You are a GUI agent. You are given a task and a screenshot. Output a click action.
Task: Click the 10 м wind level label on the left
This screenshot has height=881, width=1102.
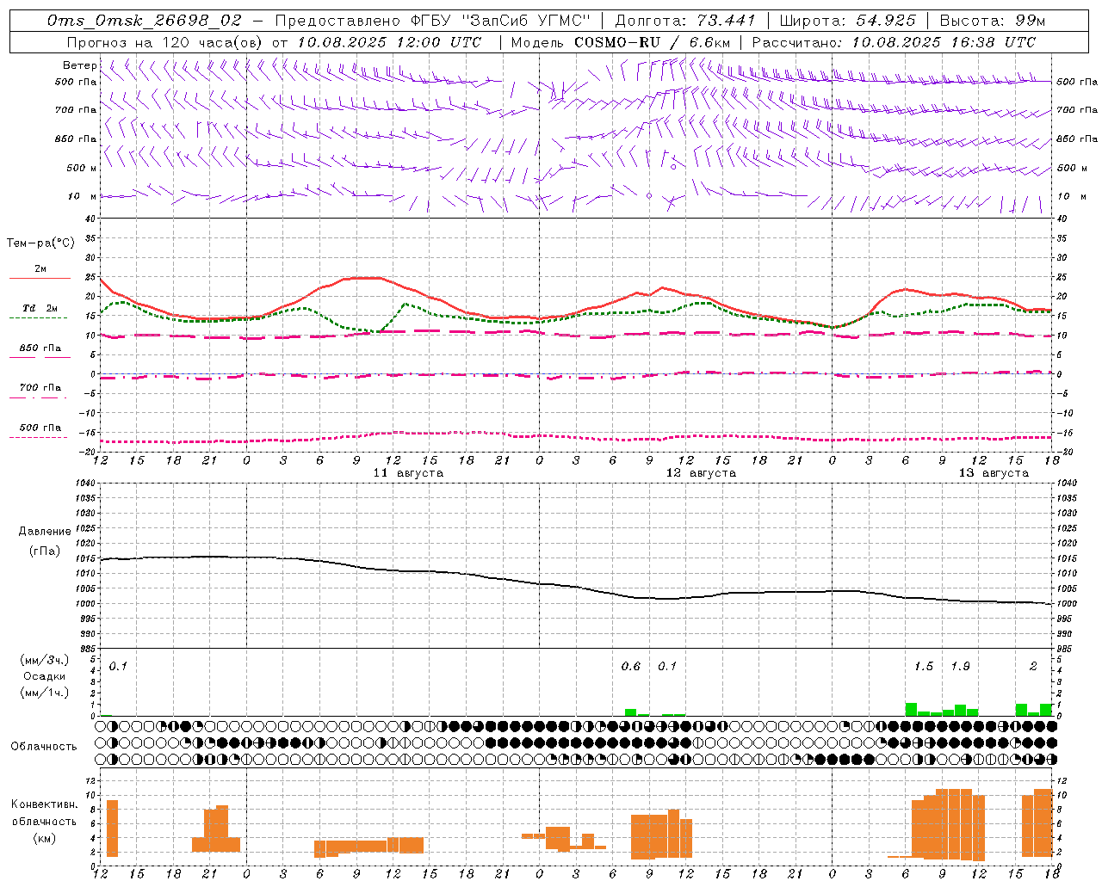point(83,196)
